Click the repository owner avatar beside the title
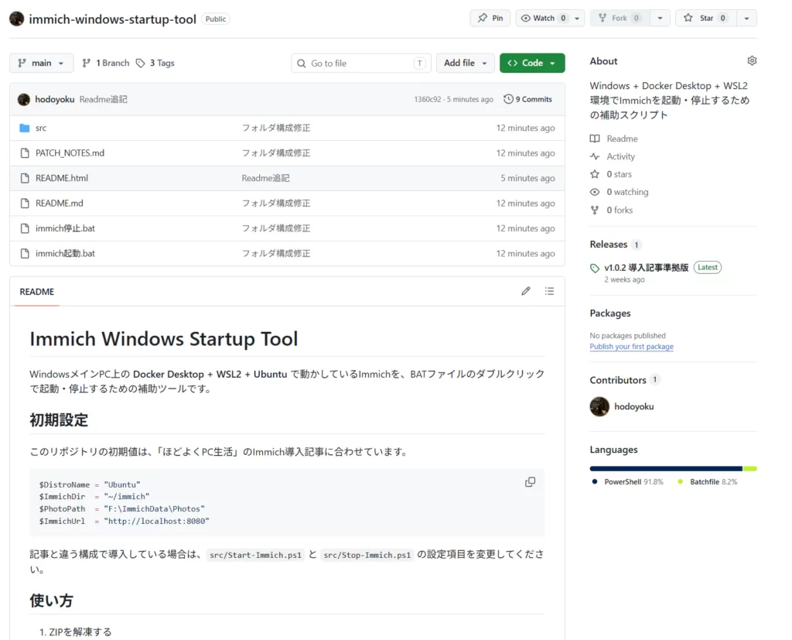Viewport: 792px width, 640px height. (17, 19)
